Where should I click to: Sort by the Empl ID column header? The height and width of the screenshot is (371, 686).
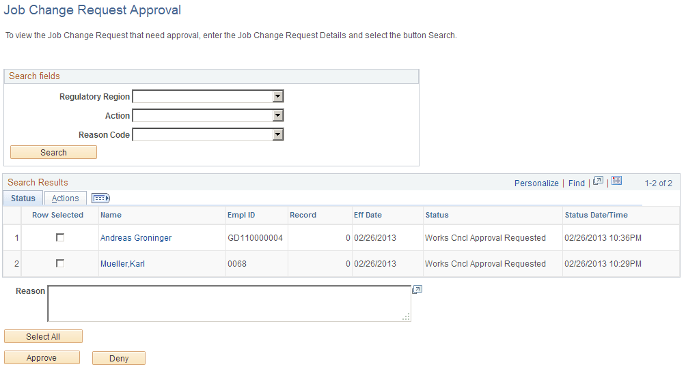pos(241,215)
